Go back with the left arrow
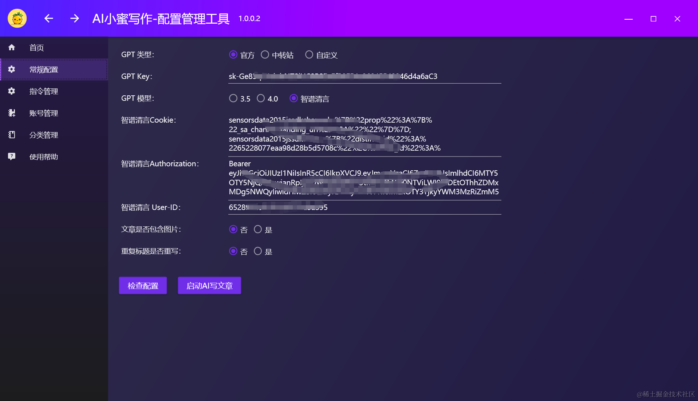This screenshot has height=401, width=698. (x=48, y=18)
